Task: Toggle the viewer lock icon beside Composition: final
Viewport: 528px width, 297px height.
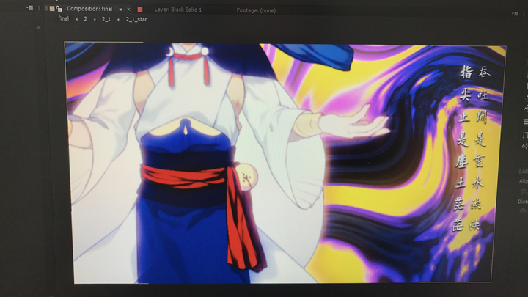Action: [59, 9]
